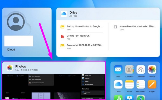The width and height of the screenshot is (162, 100).
Task: Click the Photos flower icon in Photos card header
Action: pyautogui.click(x=10, y=68)
